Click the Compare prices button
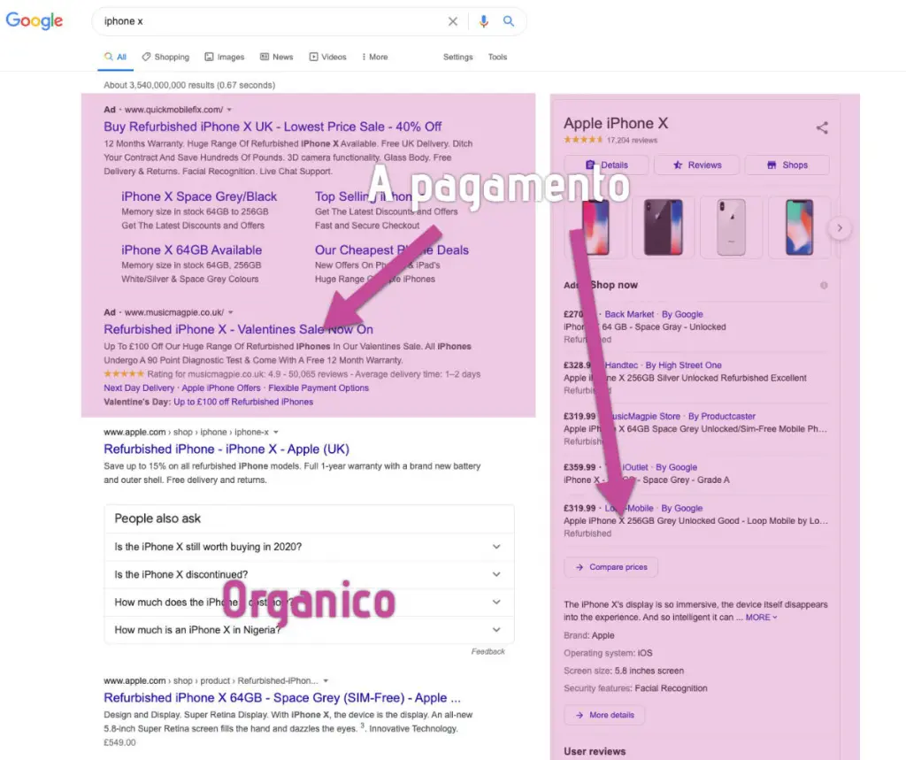 click(x=610, y=567)
